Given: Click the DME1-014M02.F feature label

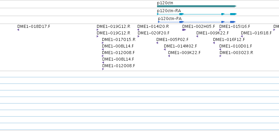Looking at the screenshot, I should click(180, 46).
